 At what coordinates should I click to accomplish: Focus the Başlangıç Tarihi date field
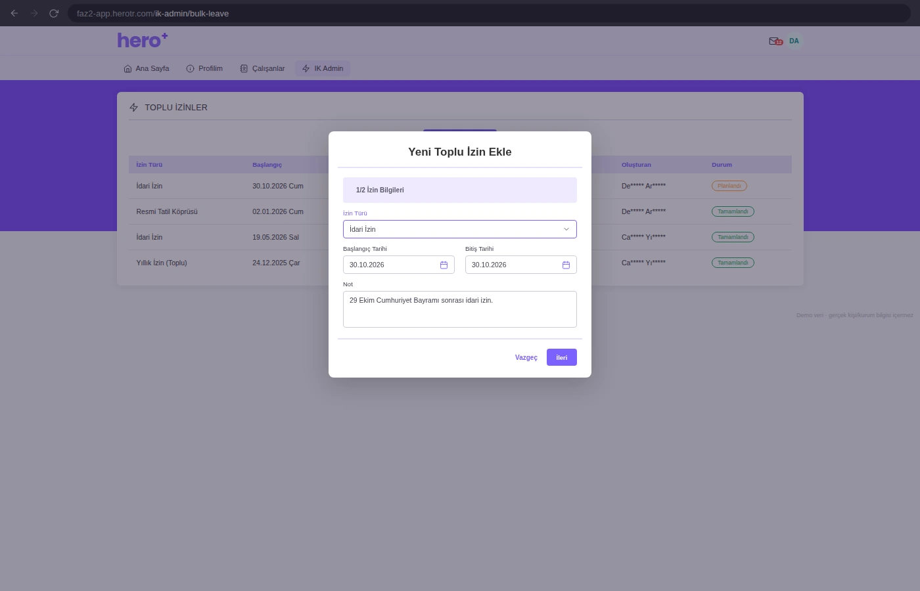[x=399, y=265]
